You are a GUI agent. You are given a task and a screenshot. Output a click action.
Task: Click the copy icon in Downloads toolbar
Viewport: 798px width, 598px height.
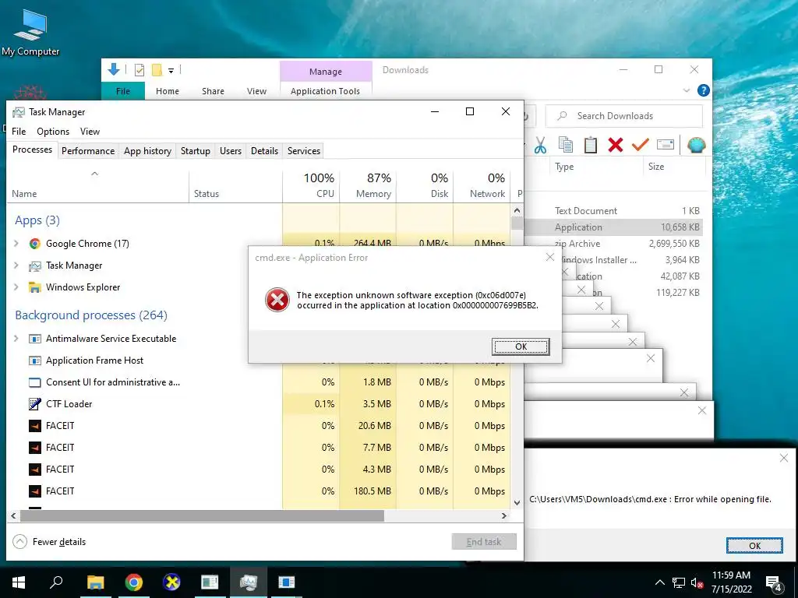point(566,145)
